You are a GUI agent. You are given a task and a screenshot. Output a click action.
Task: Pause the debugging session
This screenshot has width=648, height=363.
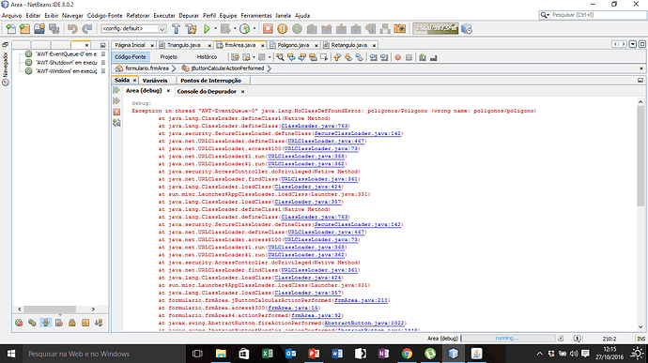[x=283, y=28]
